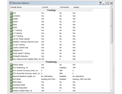Click the Weak Signal Tracking icon
The height and width of the screenshot is (94, 122).
coord(11,53)
